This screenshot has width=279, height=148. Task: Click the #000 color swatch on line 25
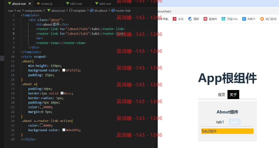click(42, 125)
